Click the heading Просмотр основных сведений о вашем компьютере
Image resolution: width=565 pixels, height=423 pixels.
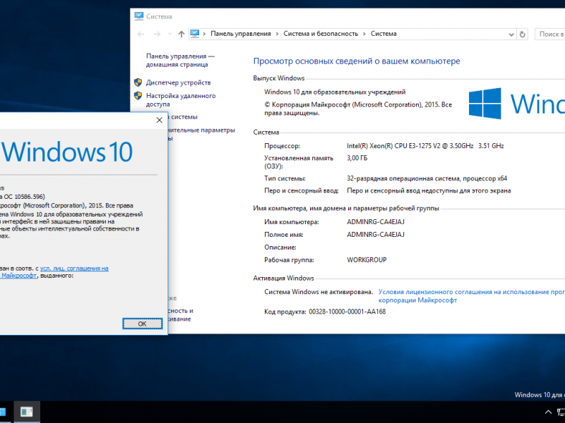click(x=357, y=61)
